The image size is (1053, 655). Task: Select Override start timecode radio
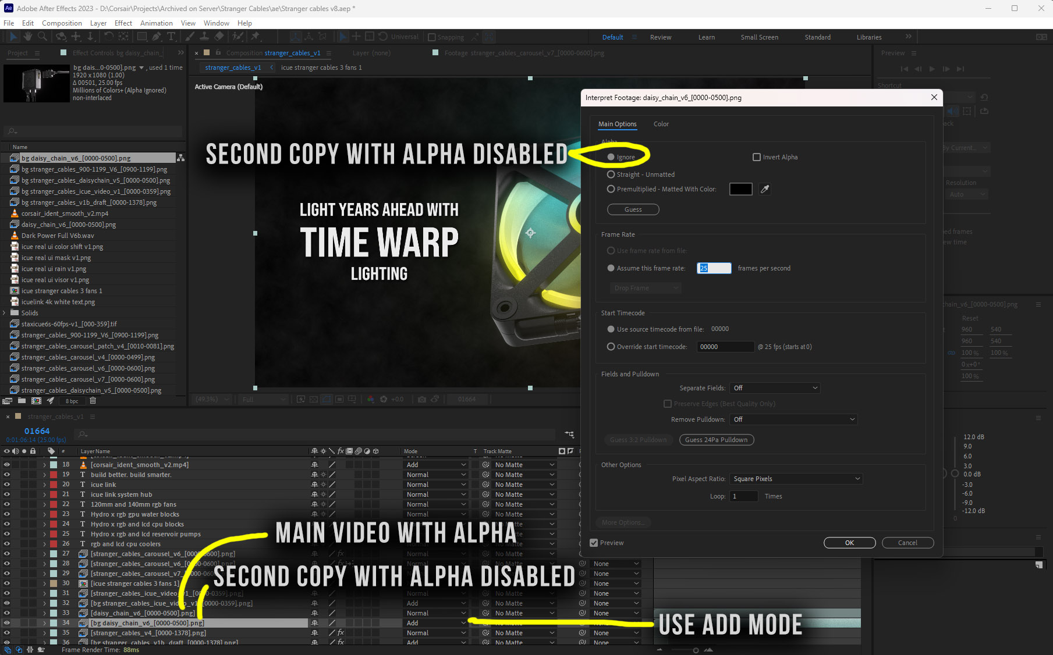click(611, 347)
